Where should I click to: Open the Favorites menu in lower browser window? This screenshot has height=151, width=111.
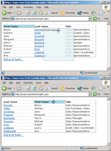pyautogui.click(x=28, y=83)
